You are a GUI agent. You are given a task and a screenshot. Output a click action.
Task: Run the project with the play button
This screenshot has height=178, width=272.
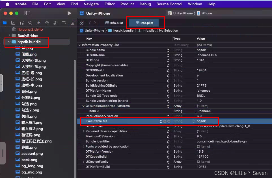pos(69,13)
